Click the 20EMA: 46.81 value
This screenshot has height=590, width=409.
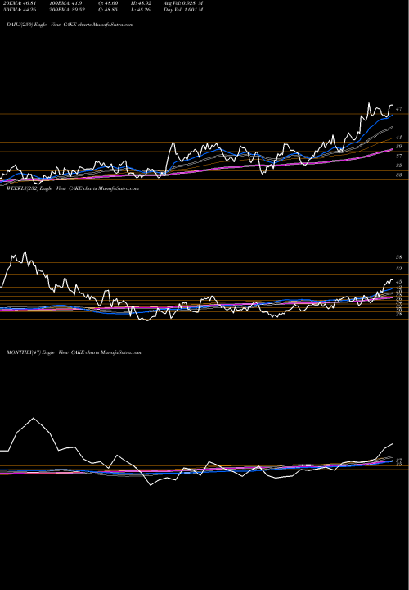pyautogui.click(x=20, y=3)
